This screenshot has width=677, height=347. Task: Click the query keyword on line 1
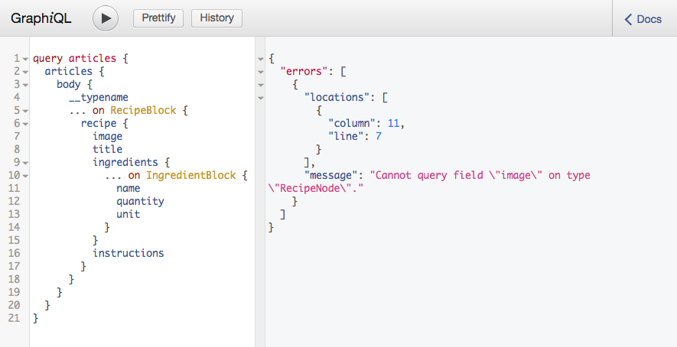(x=47, y=58)
